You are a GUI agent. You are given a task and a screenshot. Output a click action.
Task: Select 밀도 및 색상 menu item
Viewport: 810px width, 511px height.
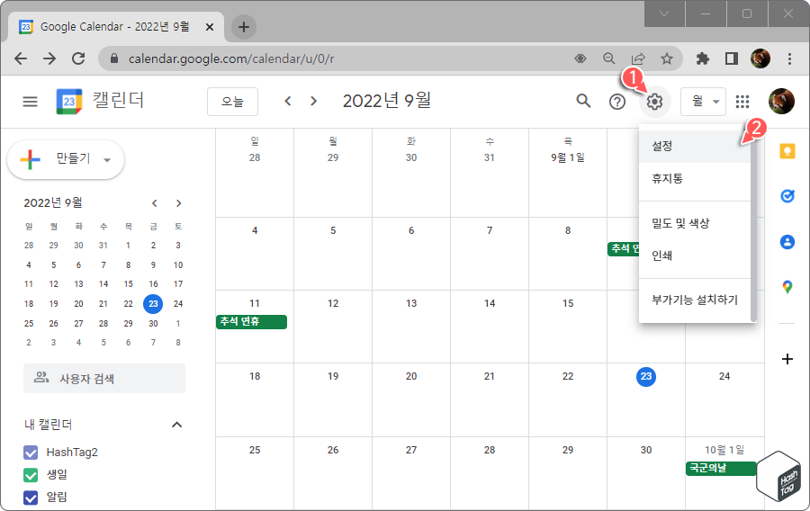click(694, 223)
